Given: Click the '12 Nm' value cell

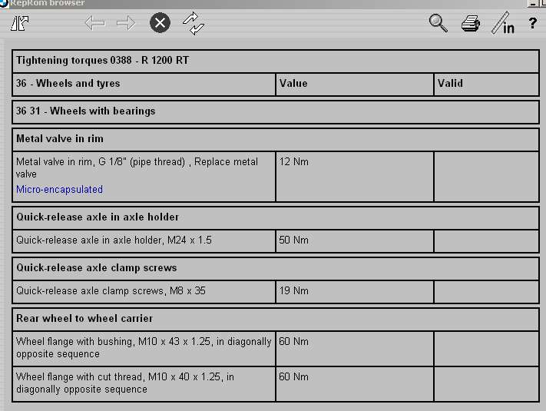Looking at the screenshot, I should click(355, 176).
